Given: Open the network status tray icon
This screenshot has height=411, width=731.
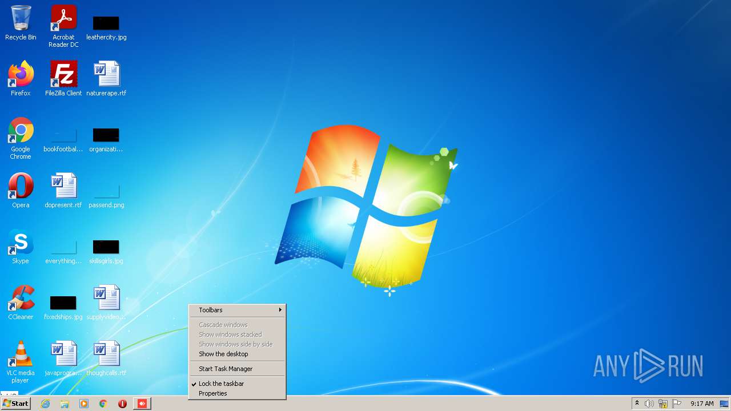Looking at the screenshot, I should coord(663,404).
